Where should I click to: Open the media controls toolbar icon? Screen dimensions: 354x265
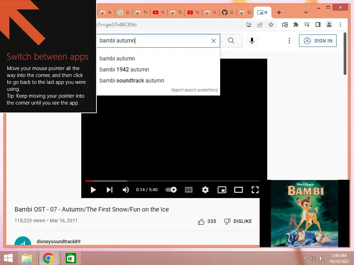307,24
